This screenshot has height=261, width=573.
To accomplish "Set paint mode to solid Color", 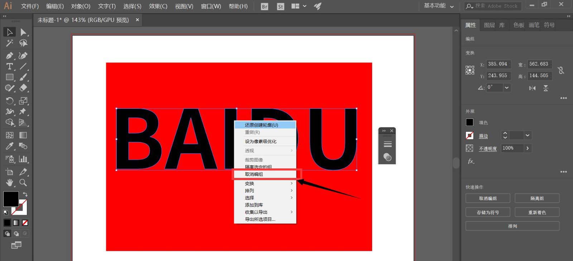I will (x=7, y=223).
